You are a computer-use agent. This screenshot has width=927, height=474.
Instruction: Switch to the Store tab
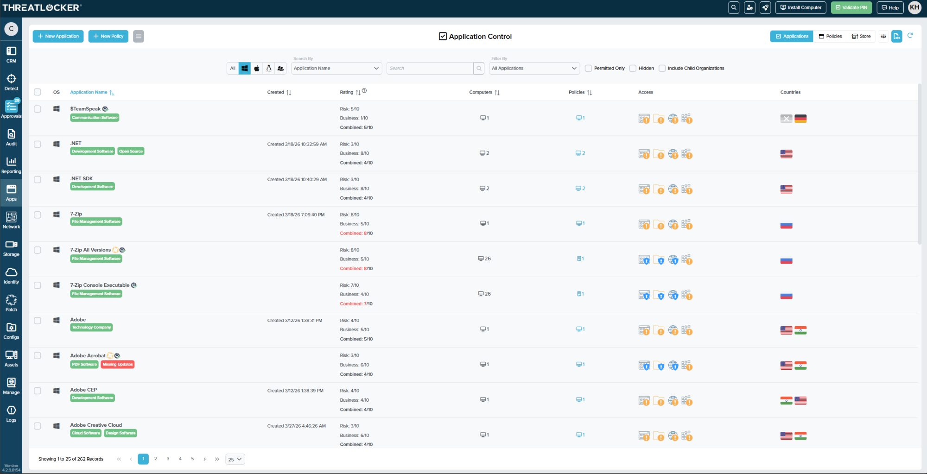coord(861,36)
